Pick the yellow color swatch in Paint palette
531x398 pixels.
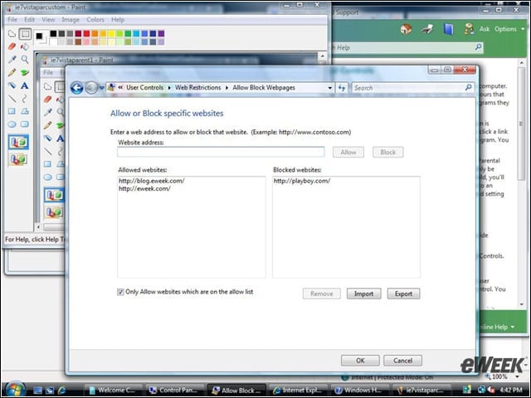[x=111, y=33]
